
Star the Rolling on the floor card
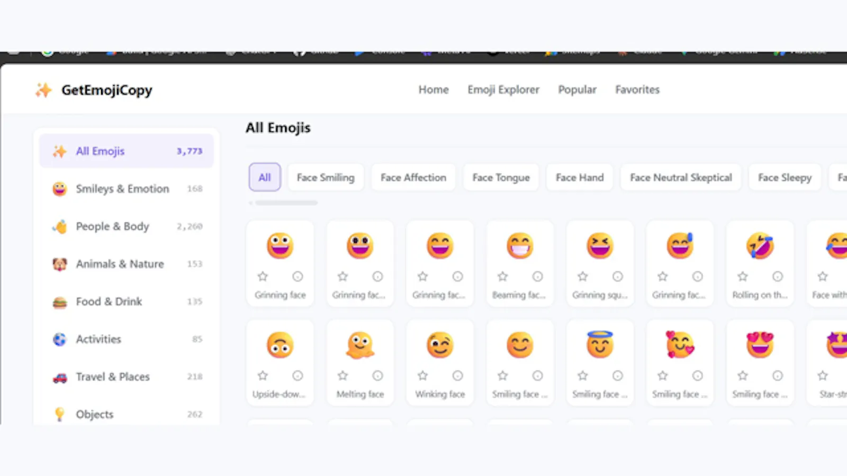pyautogui.click(x=743, y=276)
